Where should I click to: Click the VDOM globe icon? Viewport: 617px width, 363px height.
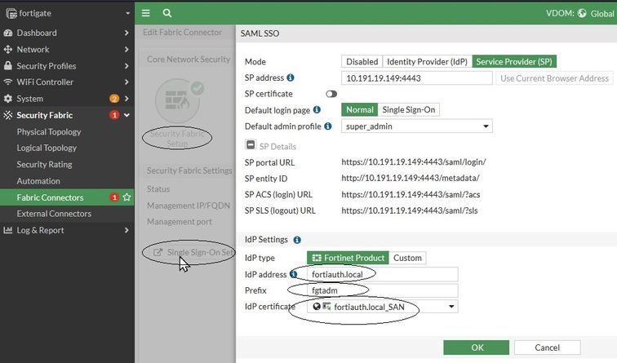coord(582,13)
